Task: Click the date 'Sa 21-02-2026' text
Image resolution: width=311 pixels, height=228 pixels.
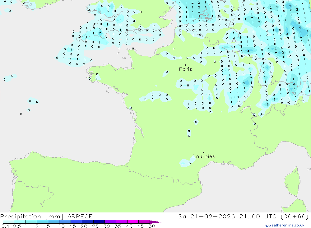Action: 207,216
